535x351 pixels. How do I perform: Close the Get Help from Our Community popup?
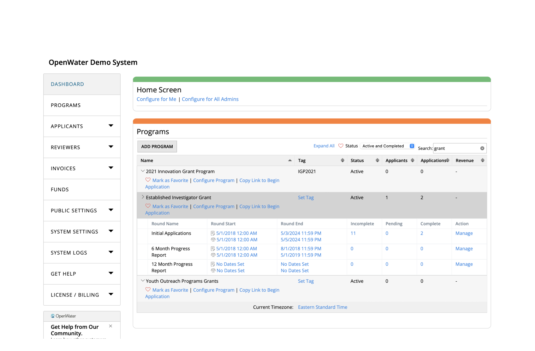tap(110, 326)
